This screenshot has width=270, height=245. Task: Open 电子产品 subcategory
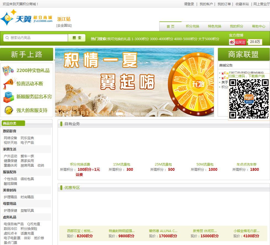27,143
